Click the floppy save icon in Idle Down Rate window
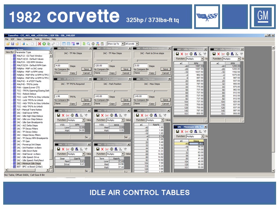The width and height of the screenshot is (279, 209). coord(137,115)
